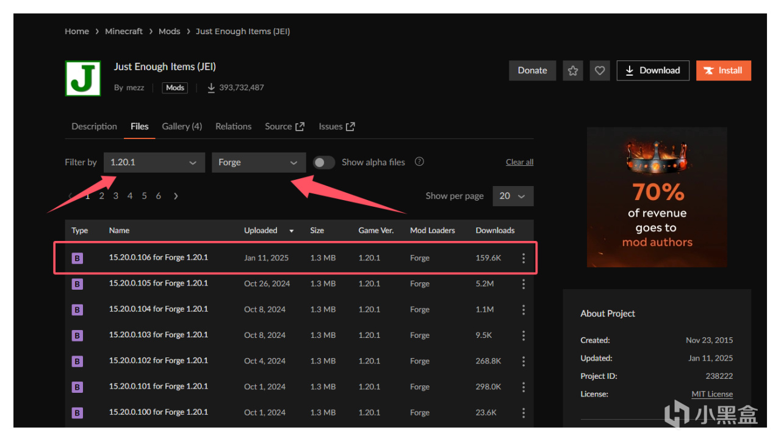Open file 15.20.0.106 for Forge 1.20.1
The height and width of the screenshot is (441, 781).
159,257
